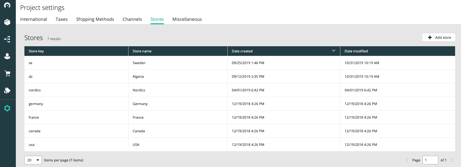Open the items per page dropdown
This screenshot has height=167, width=461.
coord(33,160)
